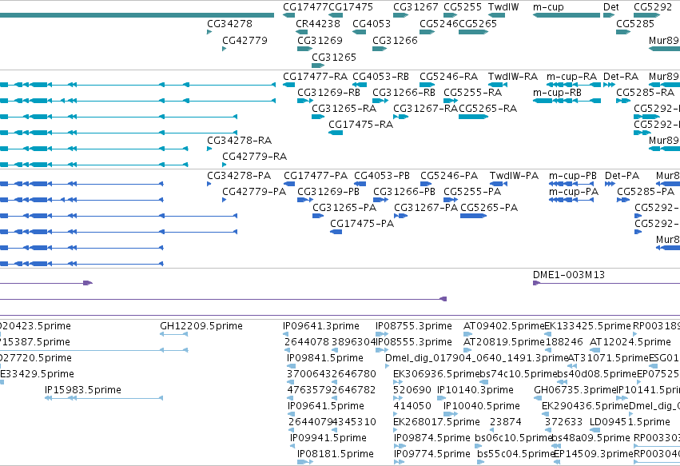Click the CG5265-RA transcript label
Screen dimensions: 680x466
pos(488,109)
